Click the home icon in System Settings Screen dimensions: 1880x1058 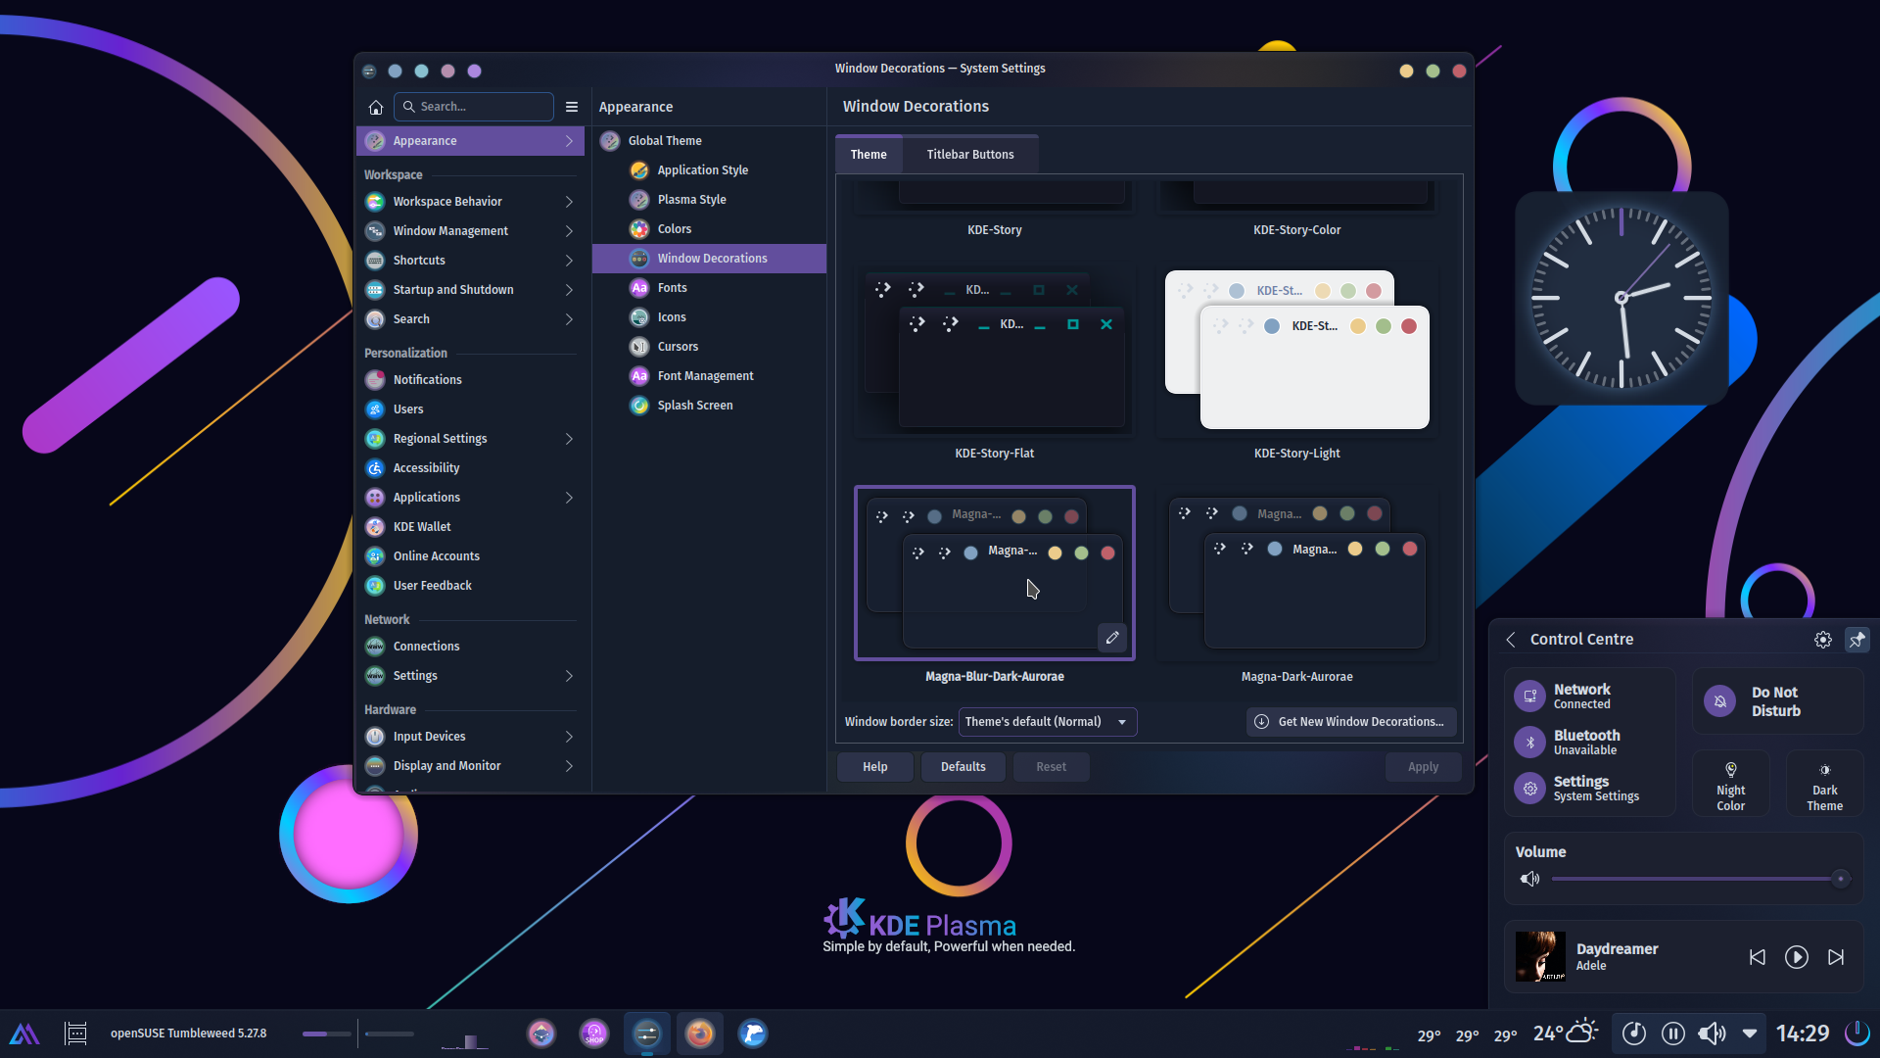coord(375,107)
